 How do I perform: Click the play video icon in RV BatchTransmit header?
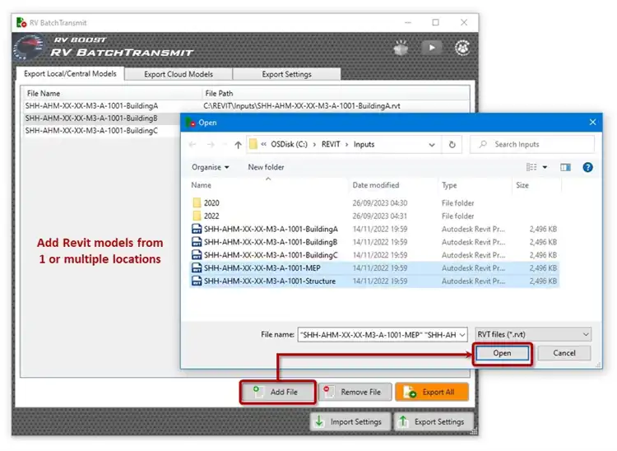tap(432, 48)
